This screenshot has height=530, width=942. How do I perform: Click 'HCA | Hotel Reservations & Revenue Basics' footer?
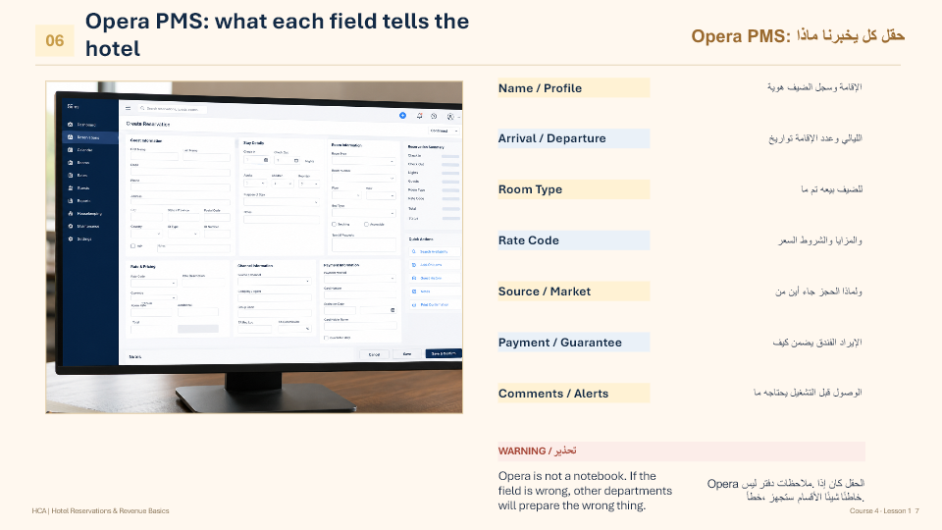pos(100,510)
